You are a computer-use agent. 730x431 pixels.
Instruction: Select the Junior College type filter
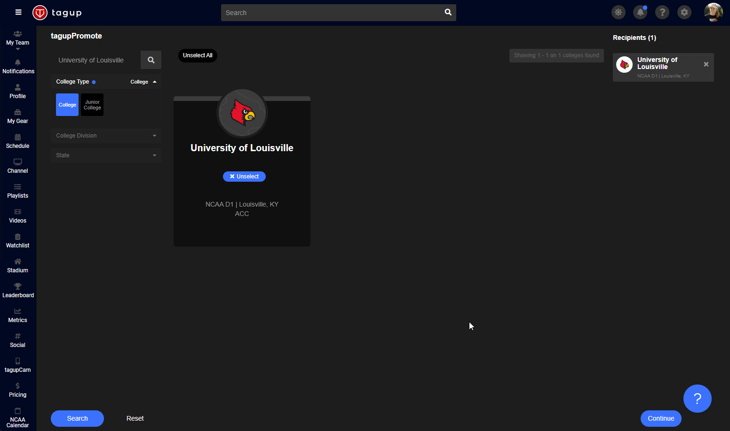tap(92, 105)
